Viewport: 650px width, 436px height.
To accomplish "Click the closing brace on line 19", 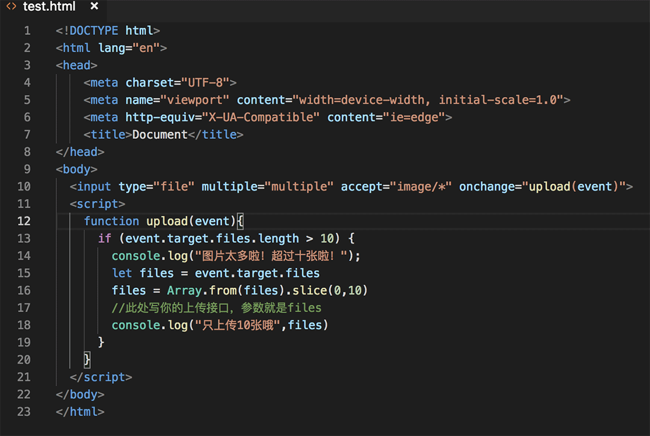I will [101, 342].
